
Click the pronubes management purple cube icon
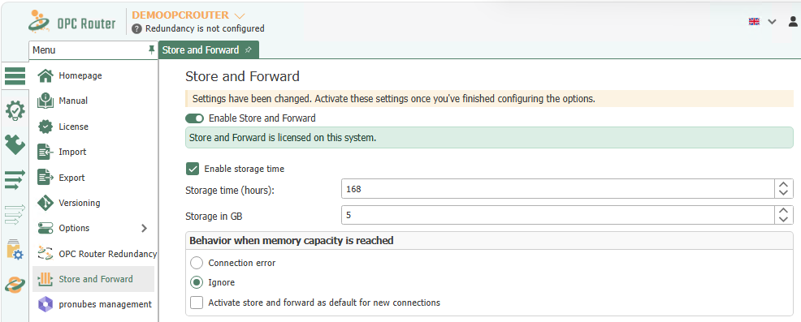(45, 304)
